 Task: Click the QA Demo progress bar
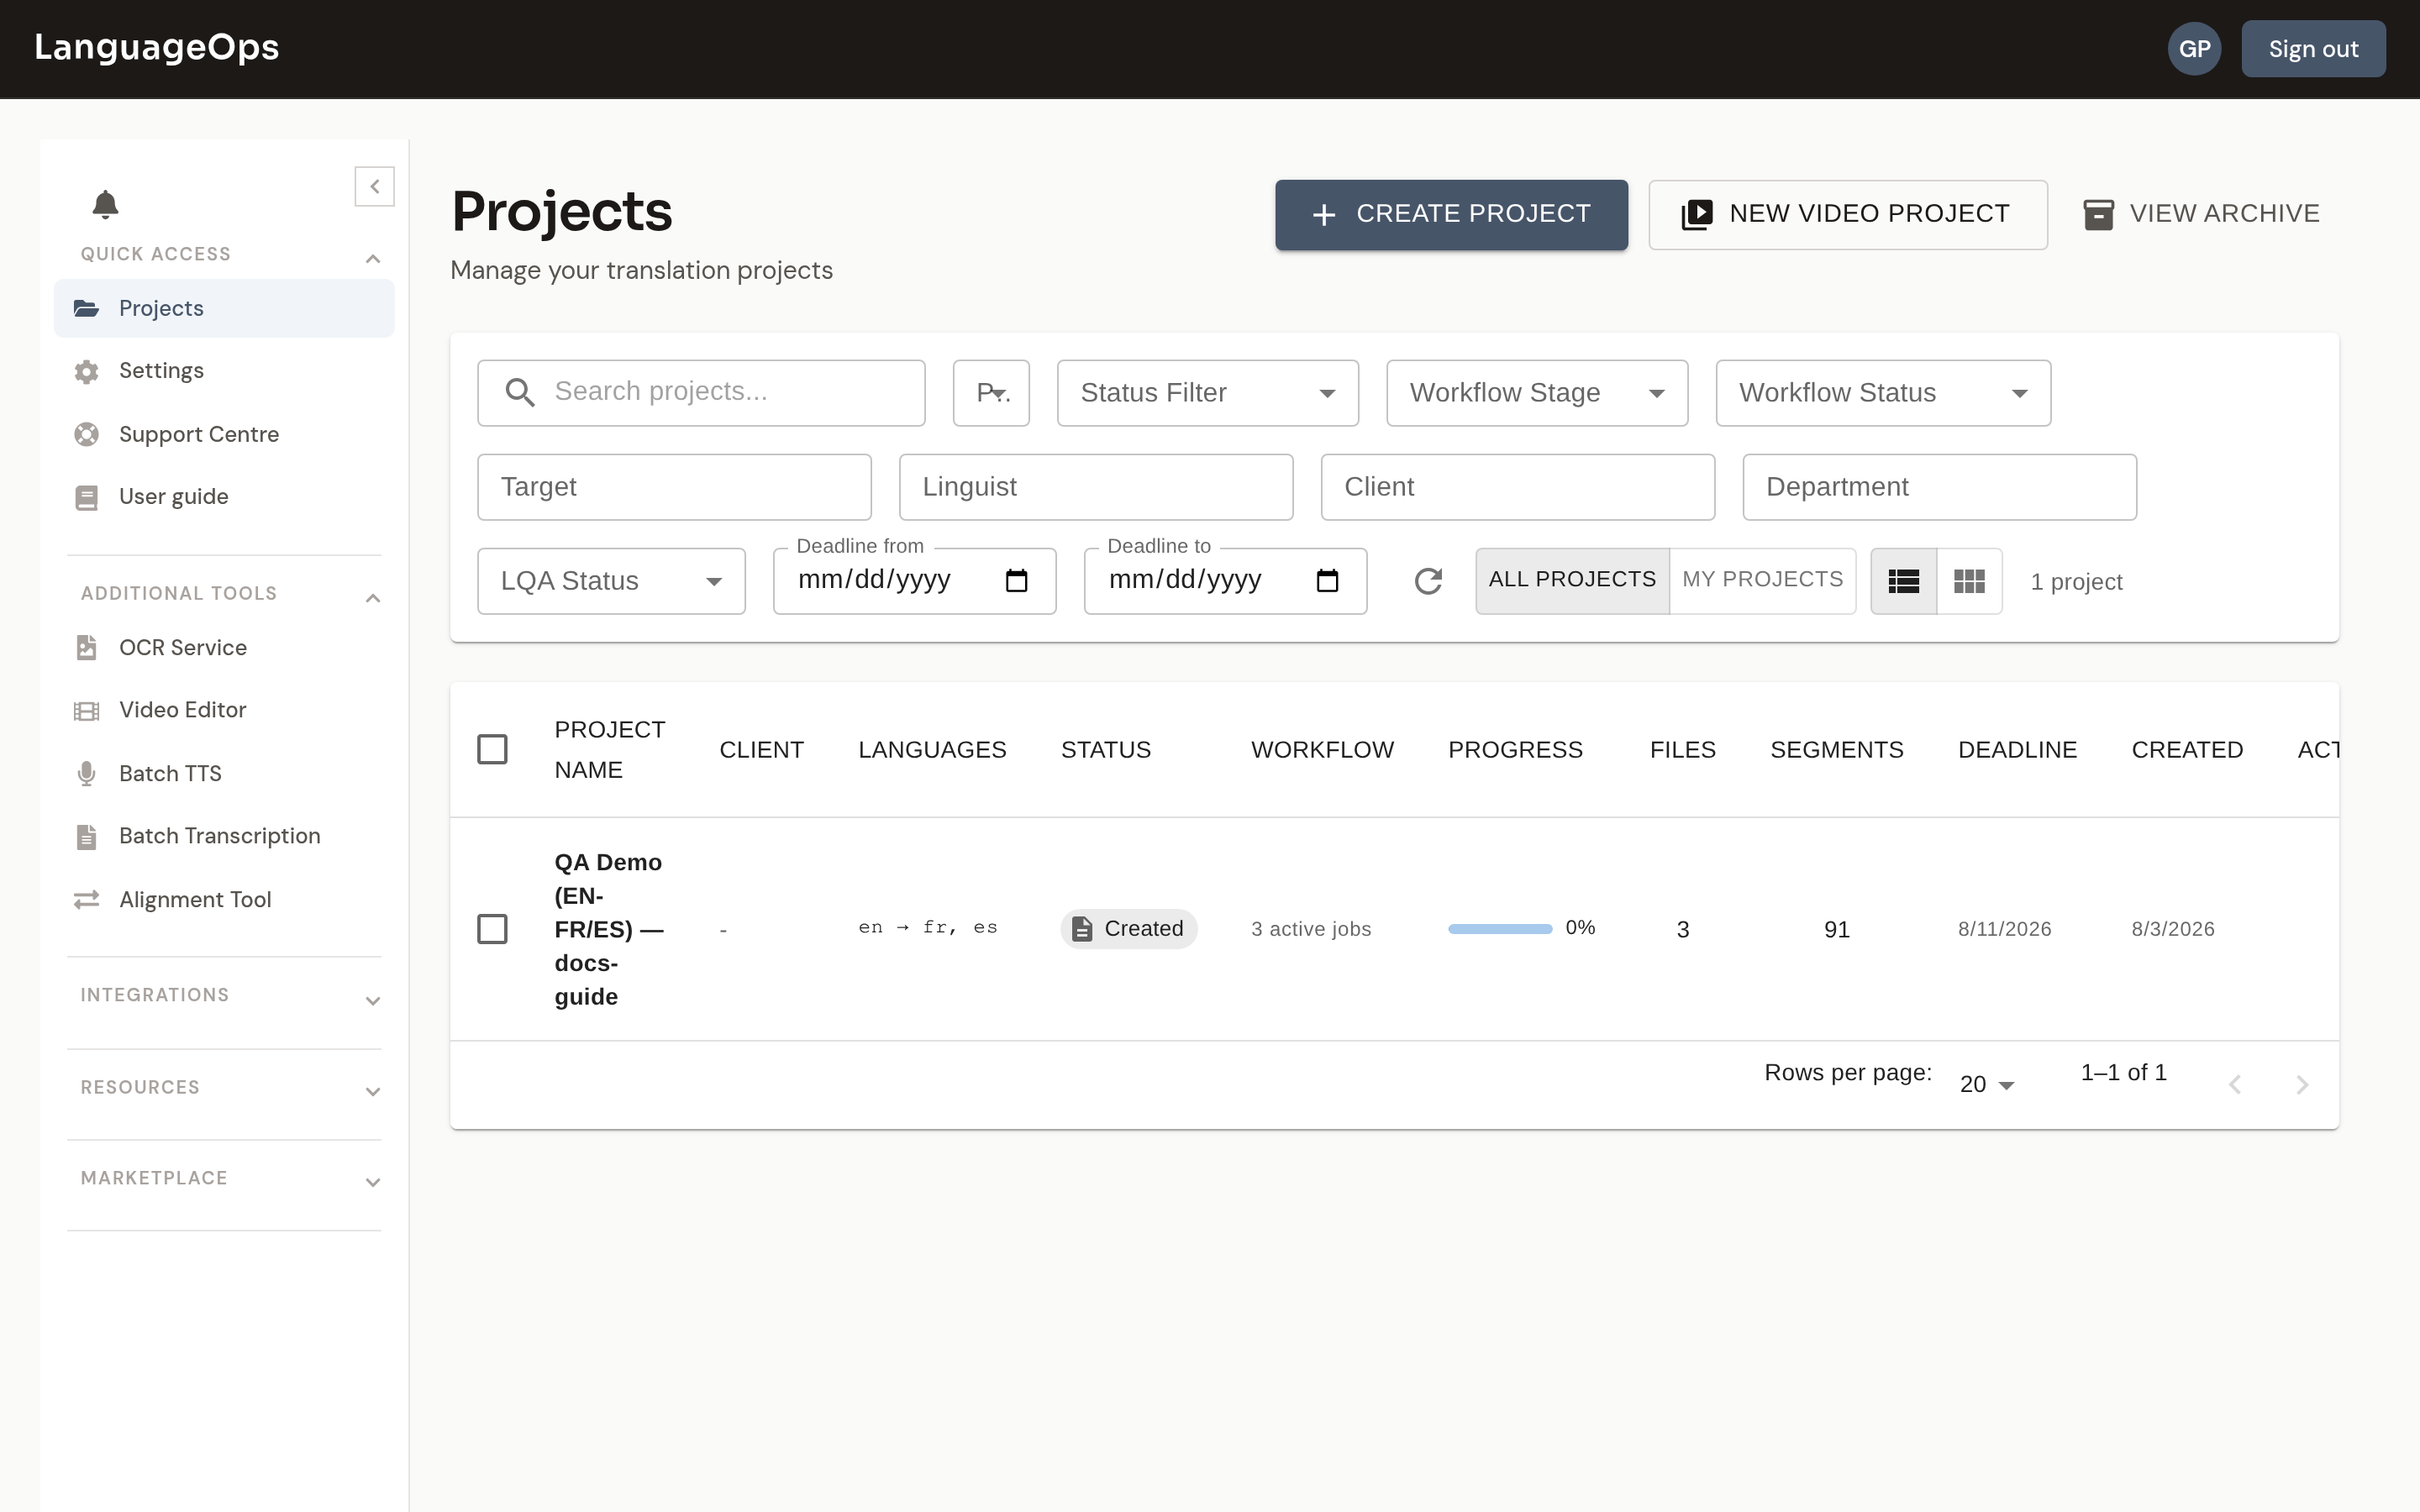coord(1500,929)
